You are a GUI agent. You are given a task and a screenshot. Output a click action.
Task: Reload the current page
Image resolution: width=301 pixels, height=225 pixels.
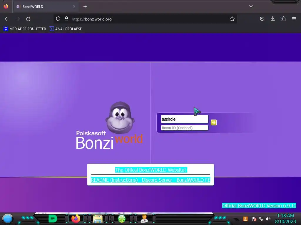(x=28, y=19)
